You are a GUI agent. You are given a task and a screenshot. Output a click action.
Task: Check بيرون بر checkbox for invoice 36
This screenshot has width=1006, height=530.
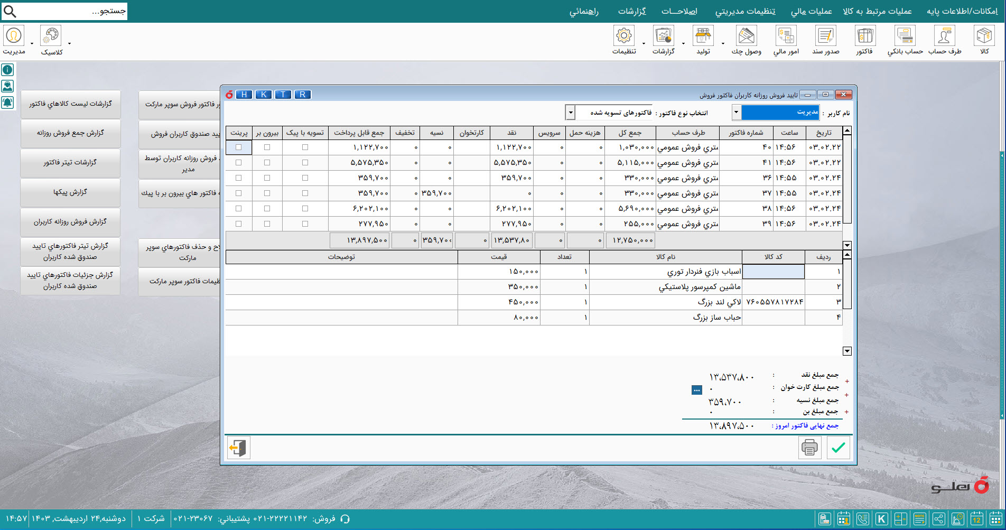[267, 178]
